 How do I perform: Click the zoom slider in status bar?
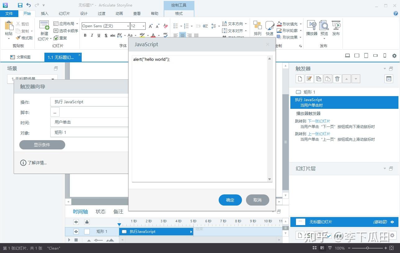pyautogui.click(x=367, y=248)
